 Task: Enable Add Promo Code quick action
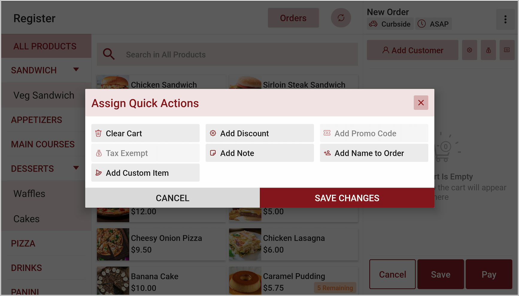(374, 133)
